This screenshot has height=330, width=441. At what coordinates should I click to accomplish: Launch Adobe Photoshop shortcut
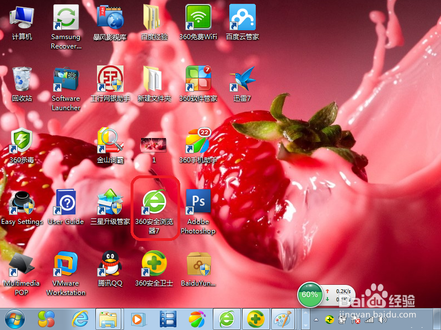[x=198, y=212]
